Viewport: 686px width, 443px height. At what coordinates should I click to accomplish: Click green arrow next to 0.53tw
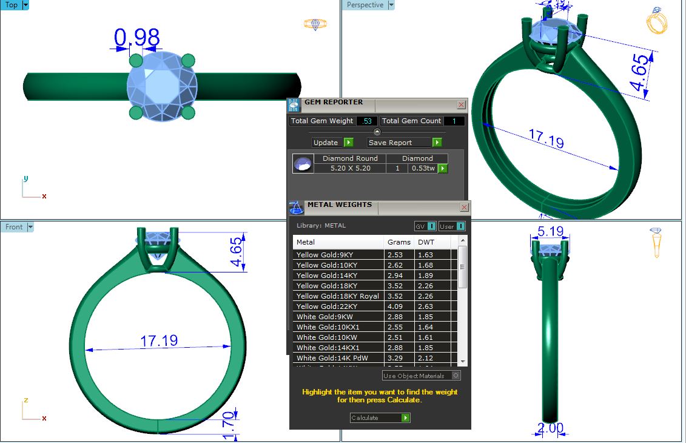(443, 168)
